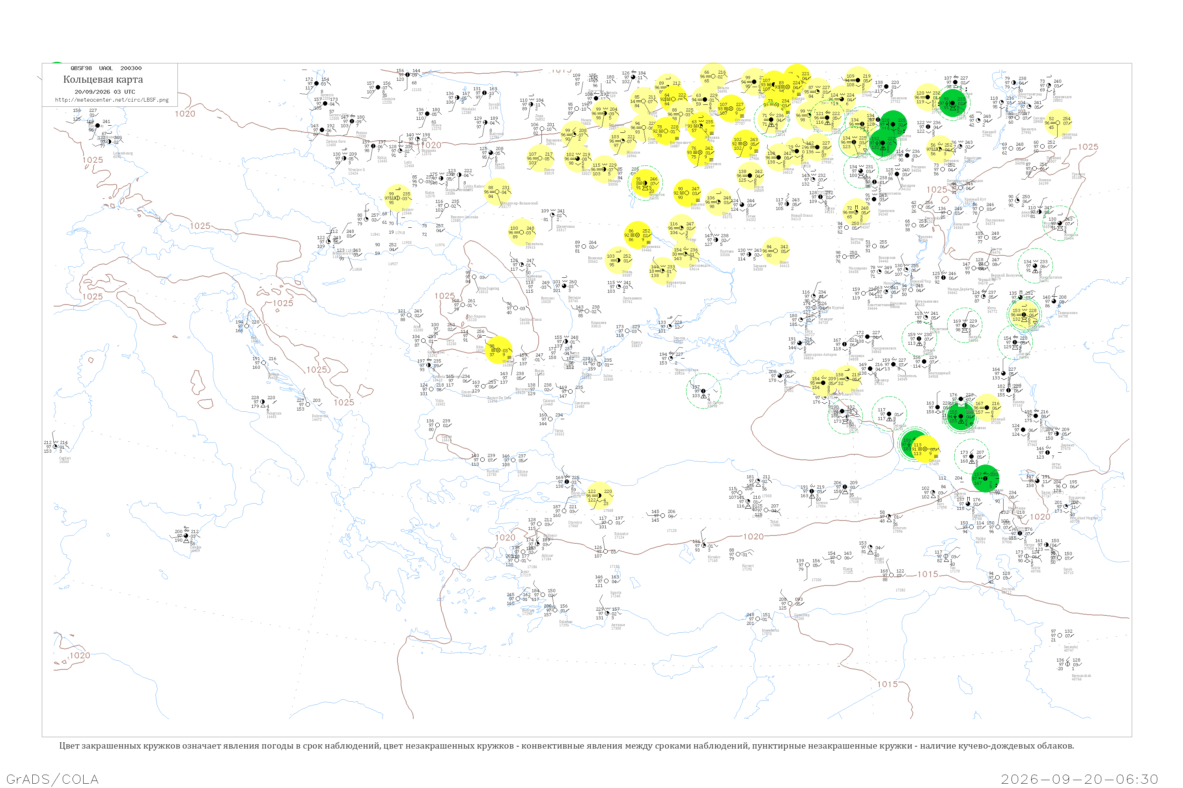1183x788 pixels.
Task: Select the Жангала dashed green circle station
Action: (1060, 223)
